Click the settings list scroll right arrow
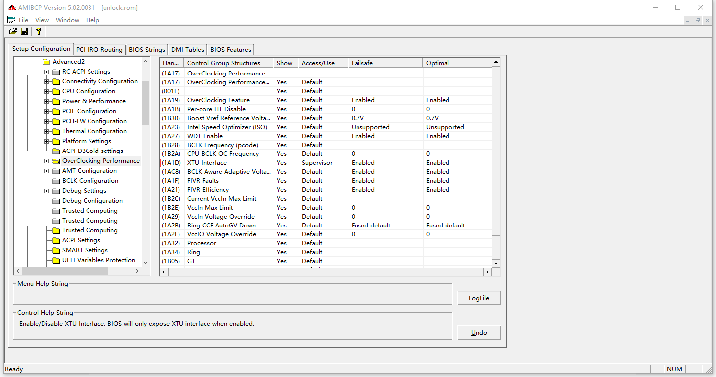 [488, 272]
